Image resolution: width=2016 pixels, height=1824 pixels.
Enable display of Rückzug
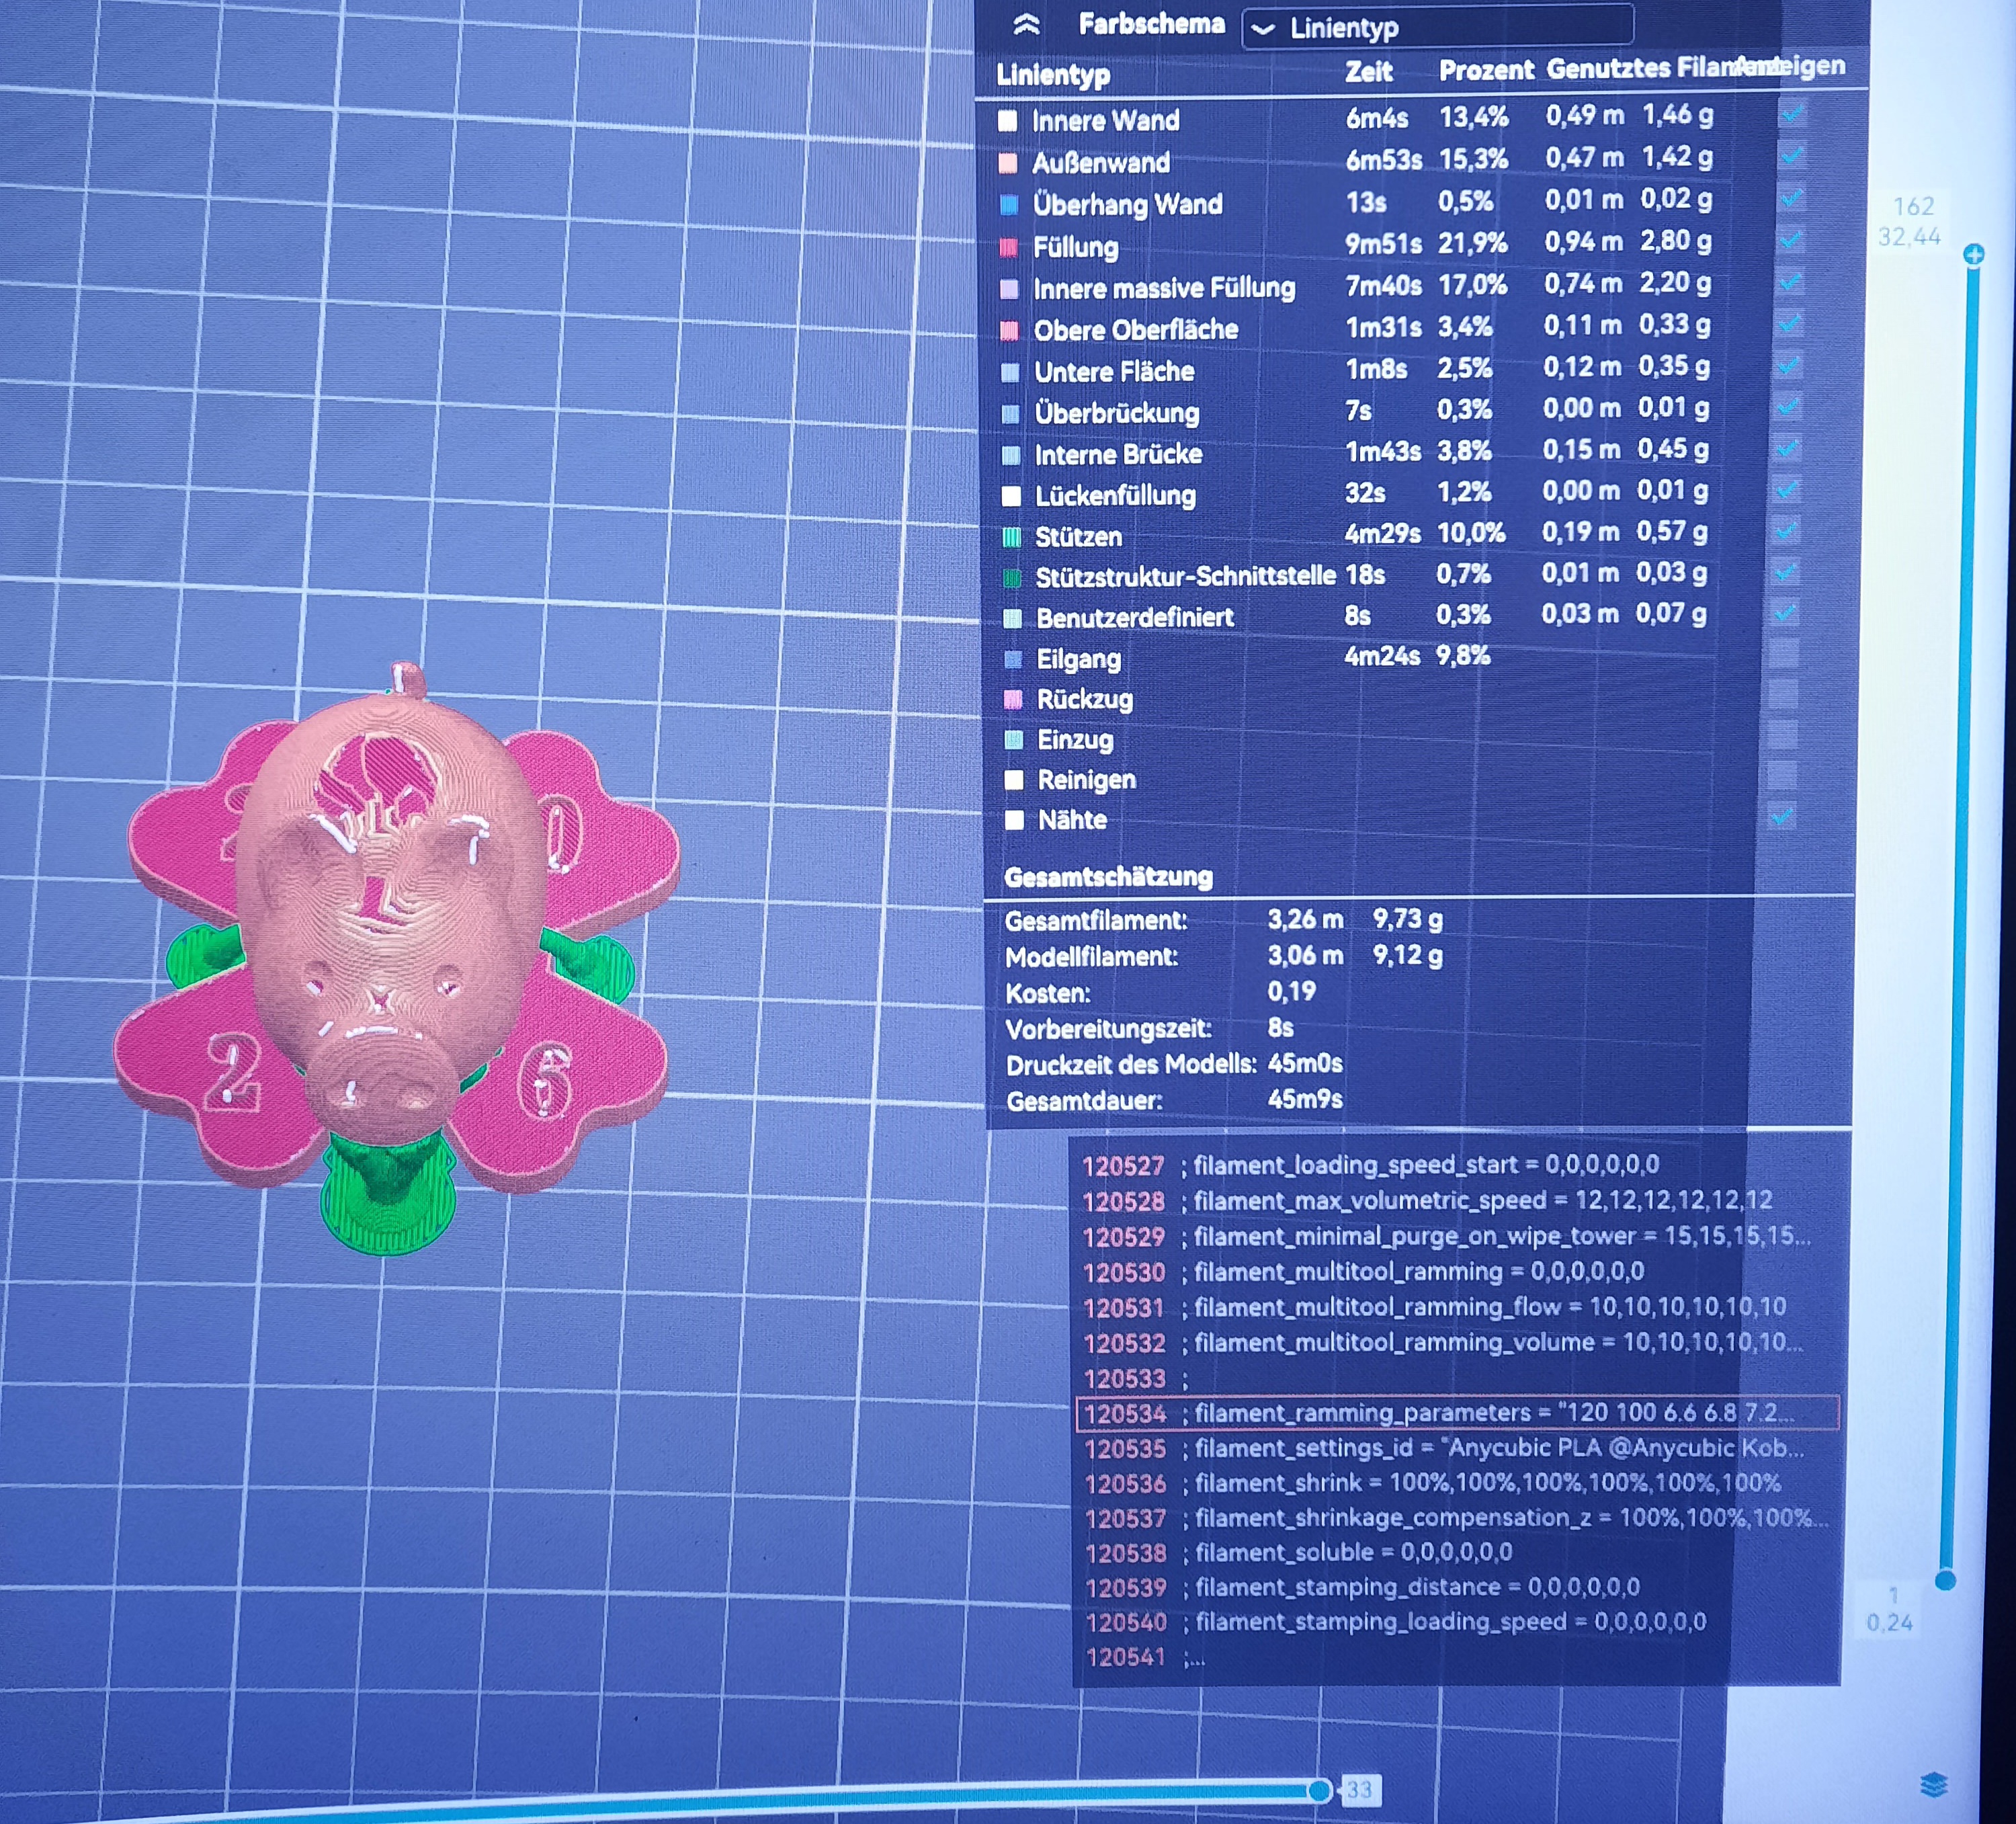coord(1783,693)
